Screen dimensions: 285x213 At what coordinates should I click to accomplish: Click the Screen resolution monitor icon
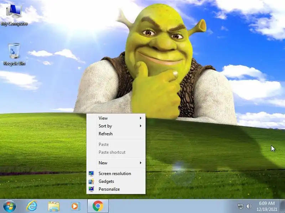point(91,174)
